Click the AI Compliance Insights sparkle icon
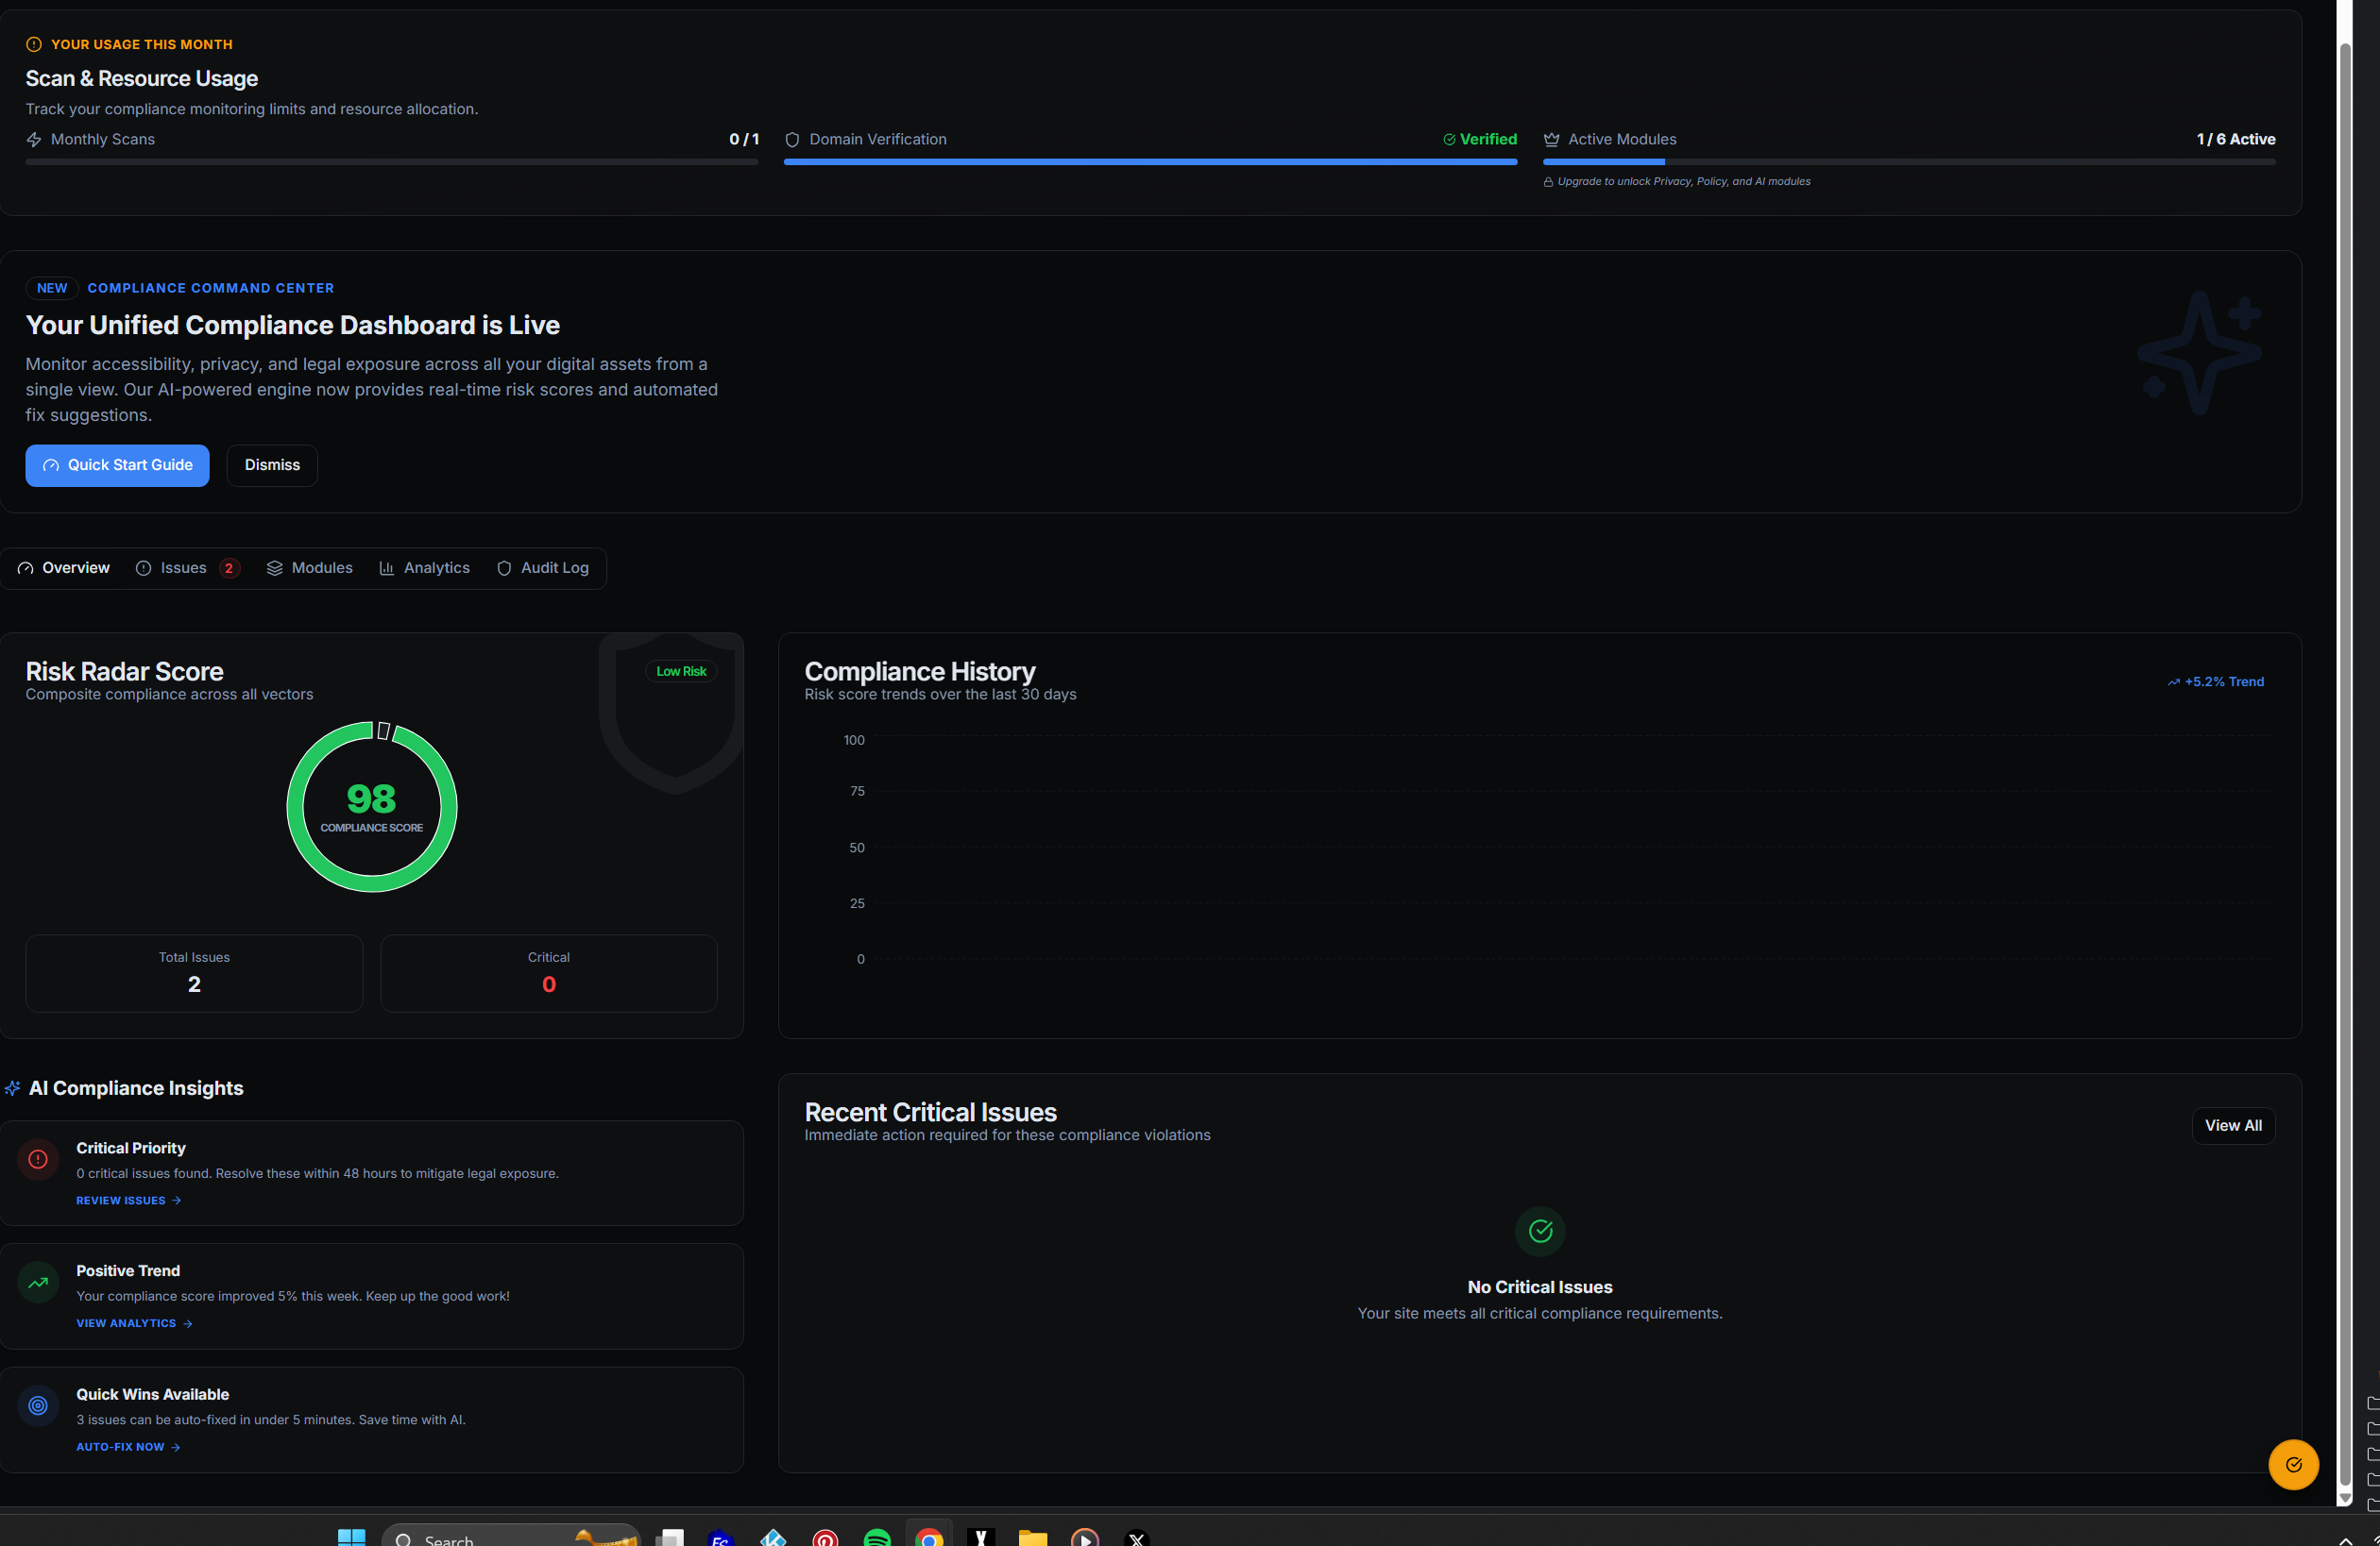Image resolution: width=2380 pixels, height=1546 pixels. pos(12,1088)
